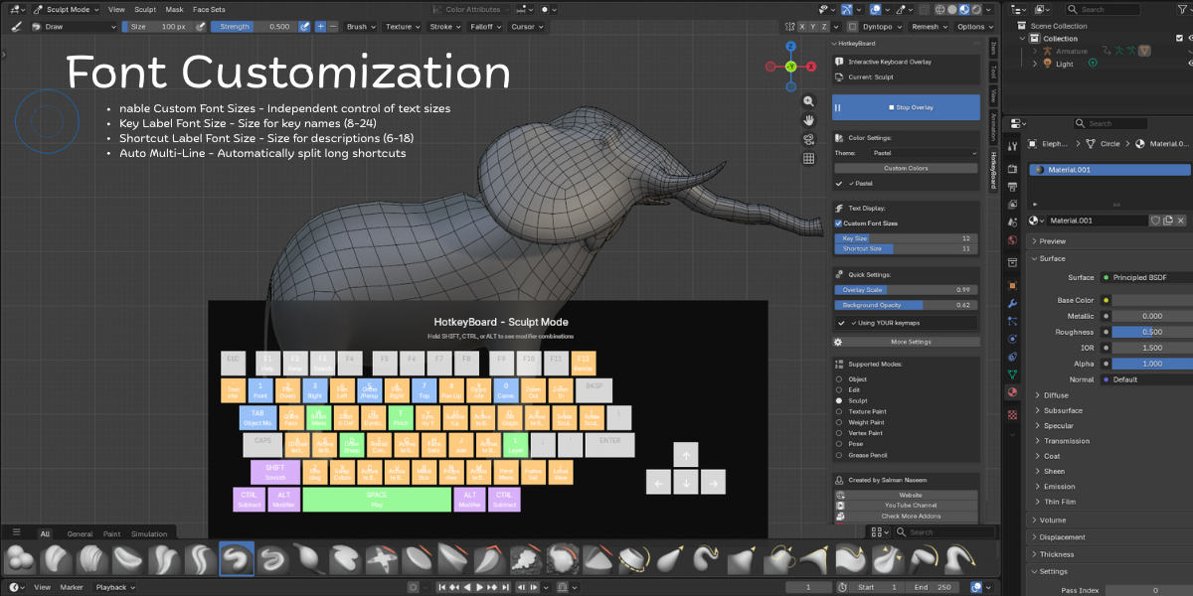Open the Modifiers wrench tab icon

1012,303
